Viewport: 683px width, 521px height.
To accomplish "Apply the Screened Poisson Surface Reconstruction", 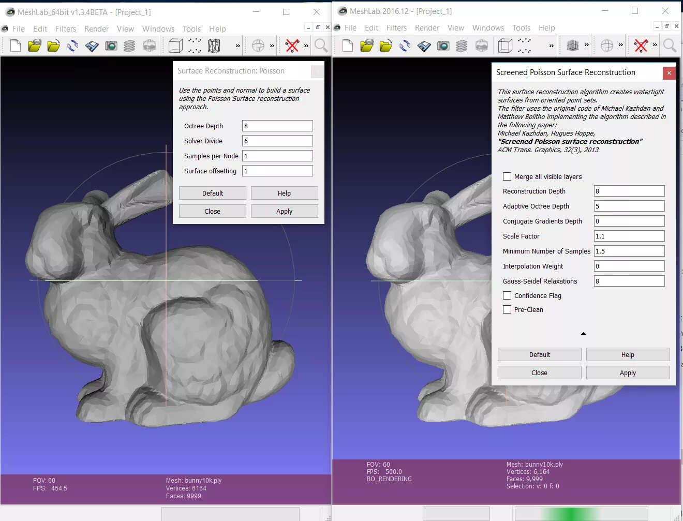I will tap(628, 373).
